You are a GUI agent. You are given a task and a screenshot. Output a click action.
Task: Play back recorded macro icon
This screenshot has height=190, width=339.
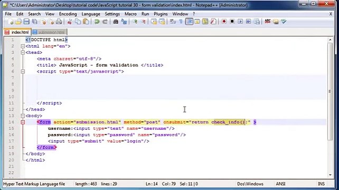pos(240,22)
